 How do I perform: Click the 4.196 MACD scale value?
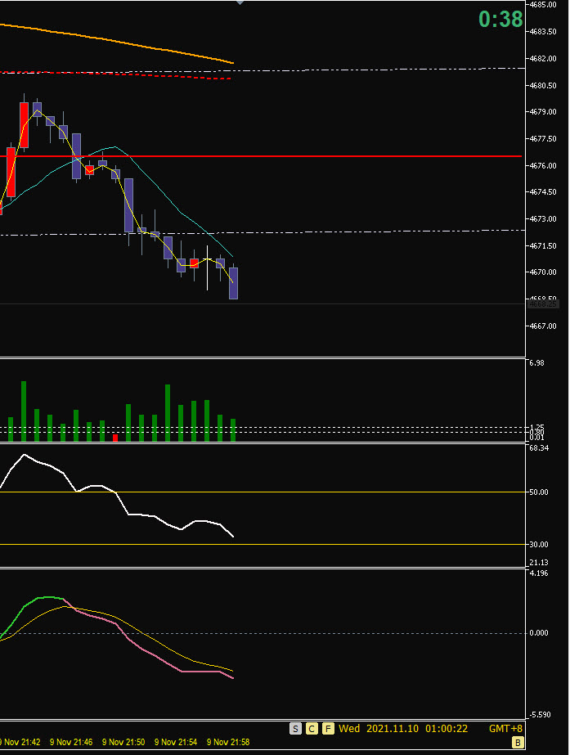[539, 573]
